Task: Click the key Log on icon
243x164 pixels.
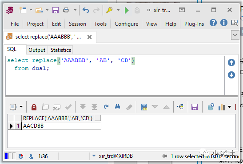Action: click(x=109, y=10)
